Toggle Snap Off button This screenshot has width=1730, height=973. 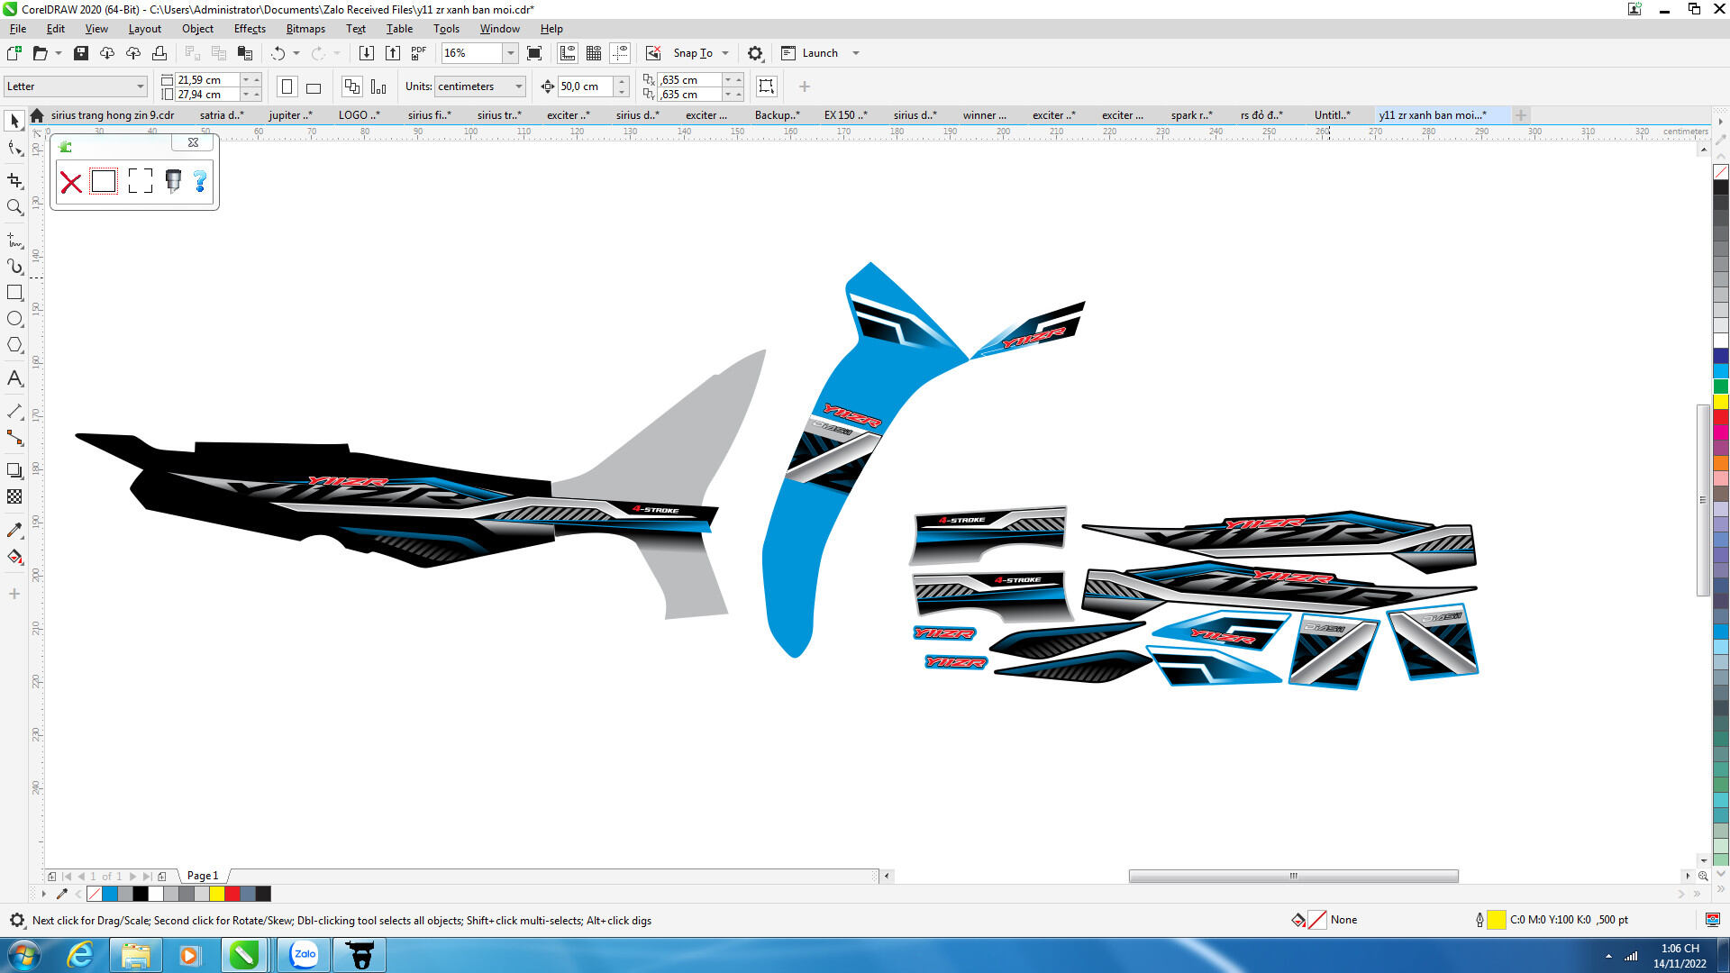coord(653,53)
